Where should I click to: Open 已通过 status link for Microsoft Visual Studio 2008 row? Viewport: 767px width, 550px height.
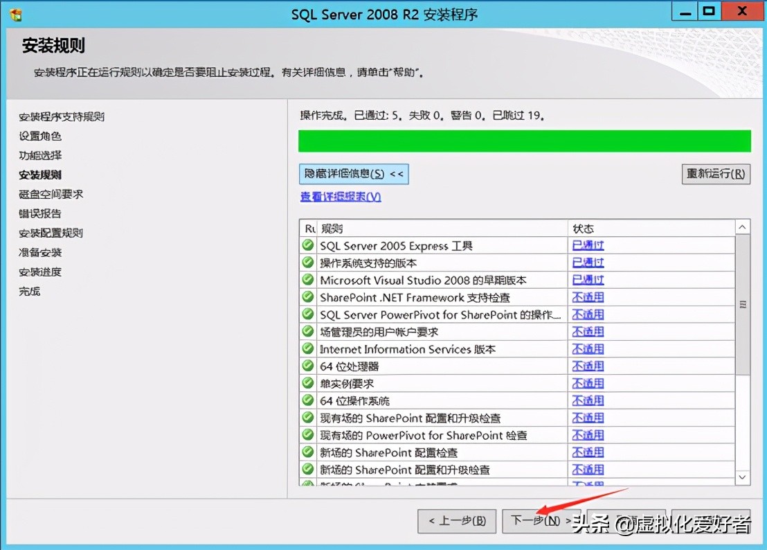pos(588,280)
